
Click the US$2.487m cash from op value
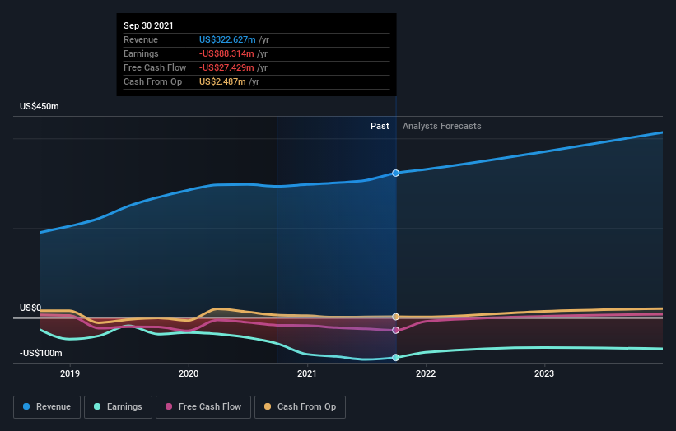pyautogui.click(x=222, y=81)
